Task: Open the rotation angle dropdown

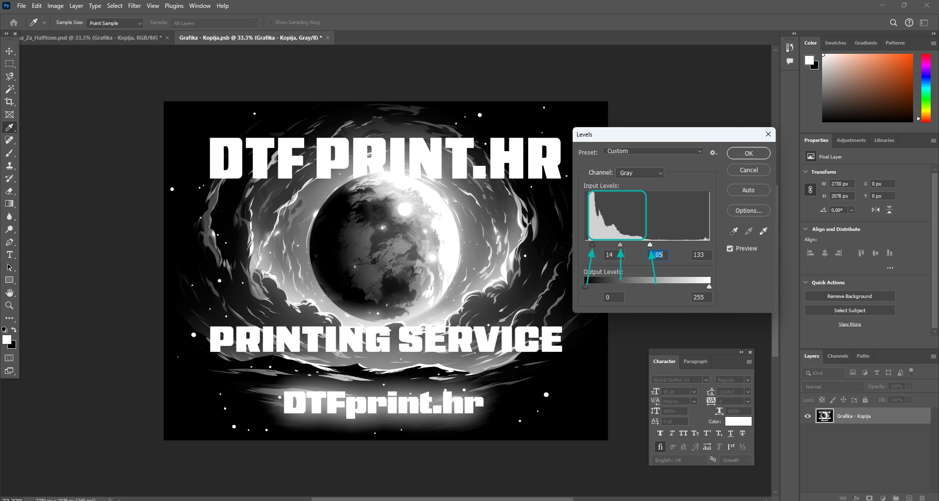Action: pyautogui.click(x=851, y=210)
